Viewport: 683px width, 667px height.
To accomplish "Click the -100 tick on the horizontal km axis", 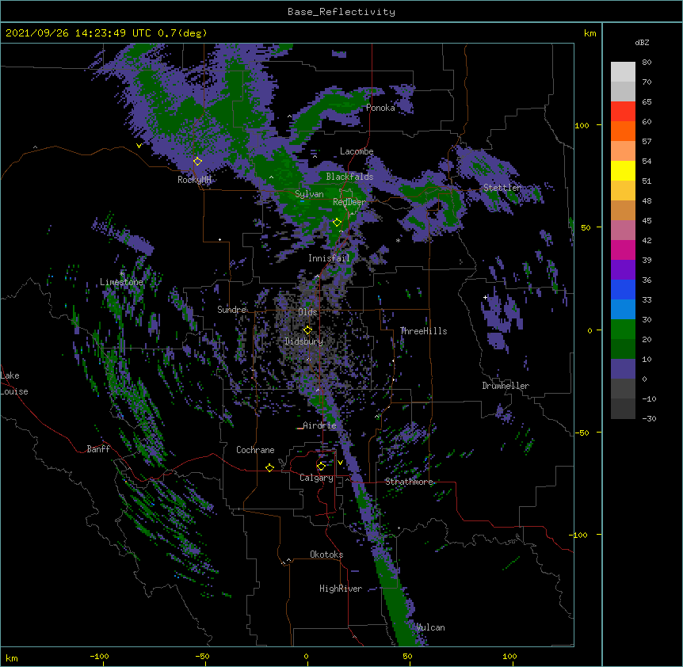I will coord(99,657).
